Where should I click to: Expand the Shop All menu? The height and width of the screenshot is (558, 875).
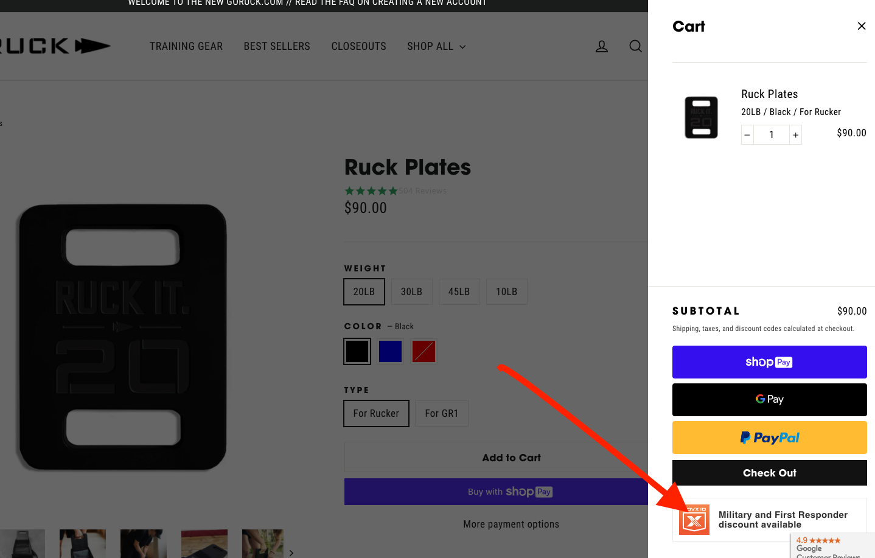[436, 47]
